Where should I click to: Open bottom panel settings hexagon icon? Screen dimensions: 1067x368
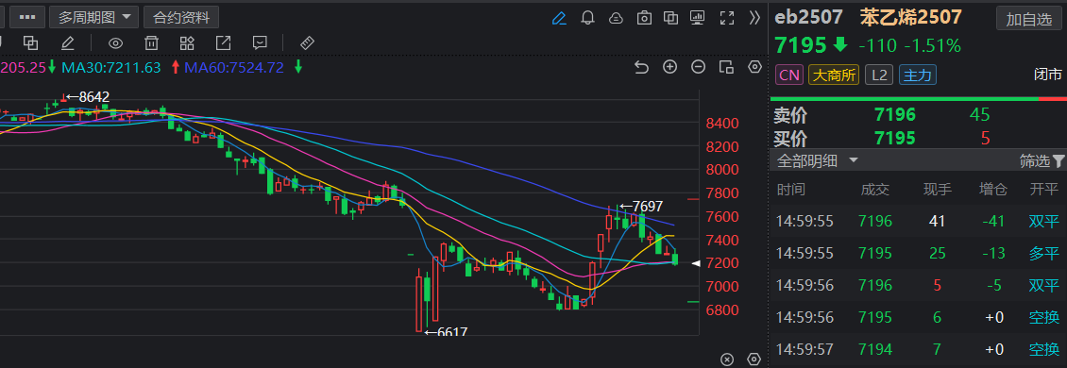click(754, 359)
